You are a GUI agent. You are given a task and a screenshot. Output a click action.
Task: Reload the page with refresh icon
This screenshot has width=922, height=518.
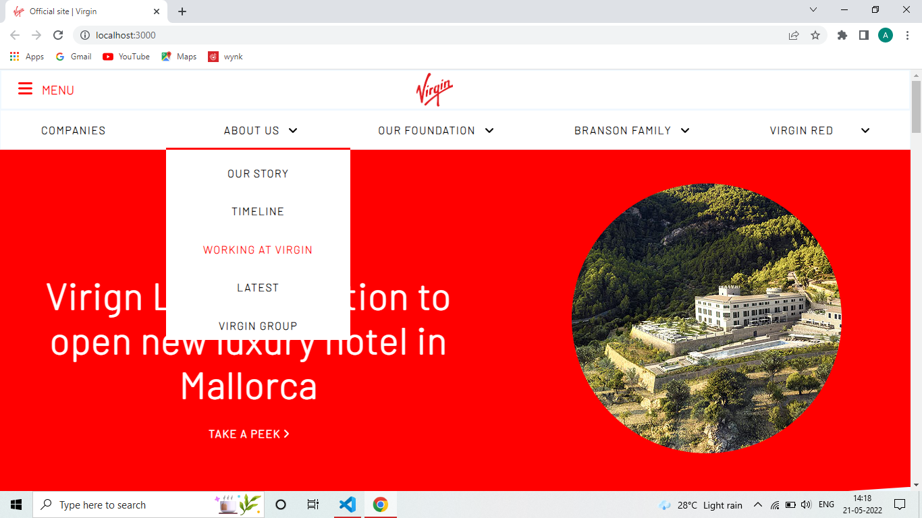point(58,35)
